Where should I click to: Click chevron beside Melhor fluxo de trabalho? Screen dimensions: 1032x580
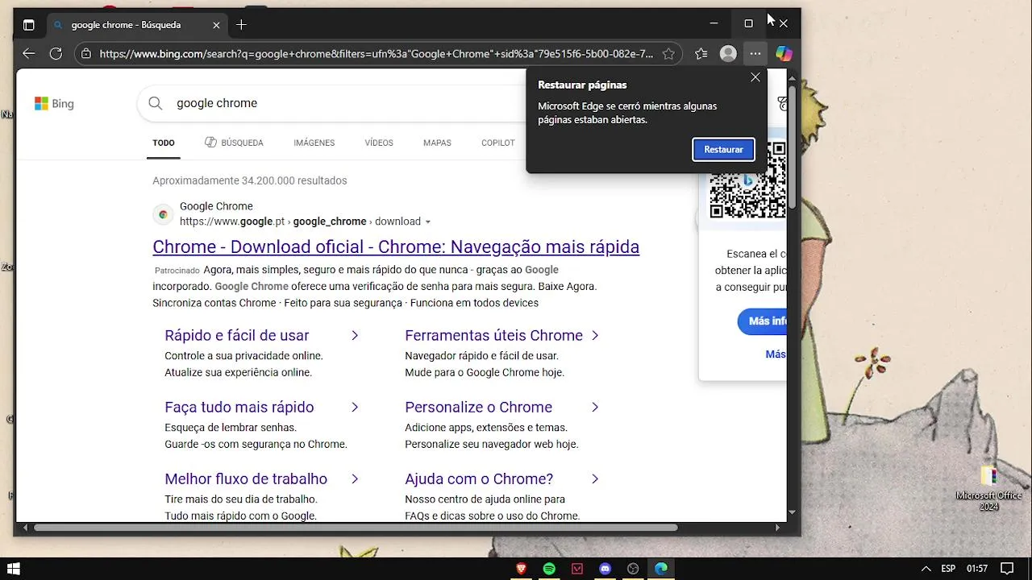tap(355, 478)
